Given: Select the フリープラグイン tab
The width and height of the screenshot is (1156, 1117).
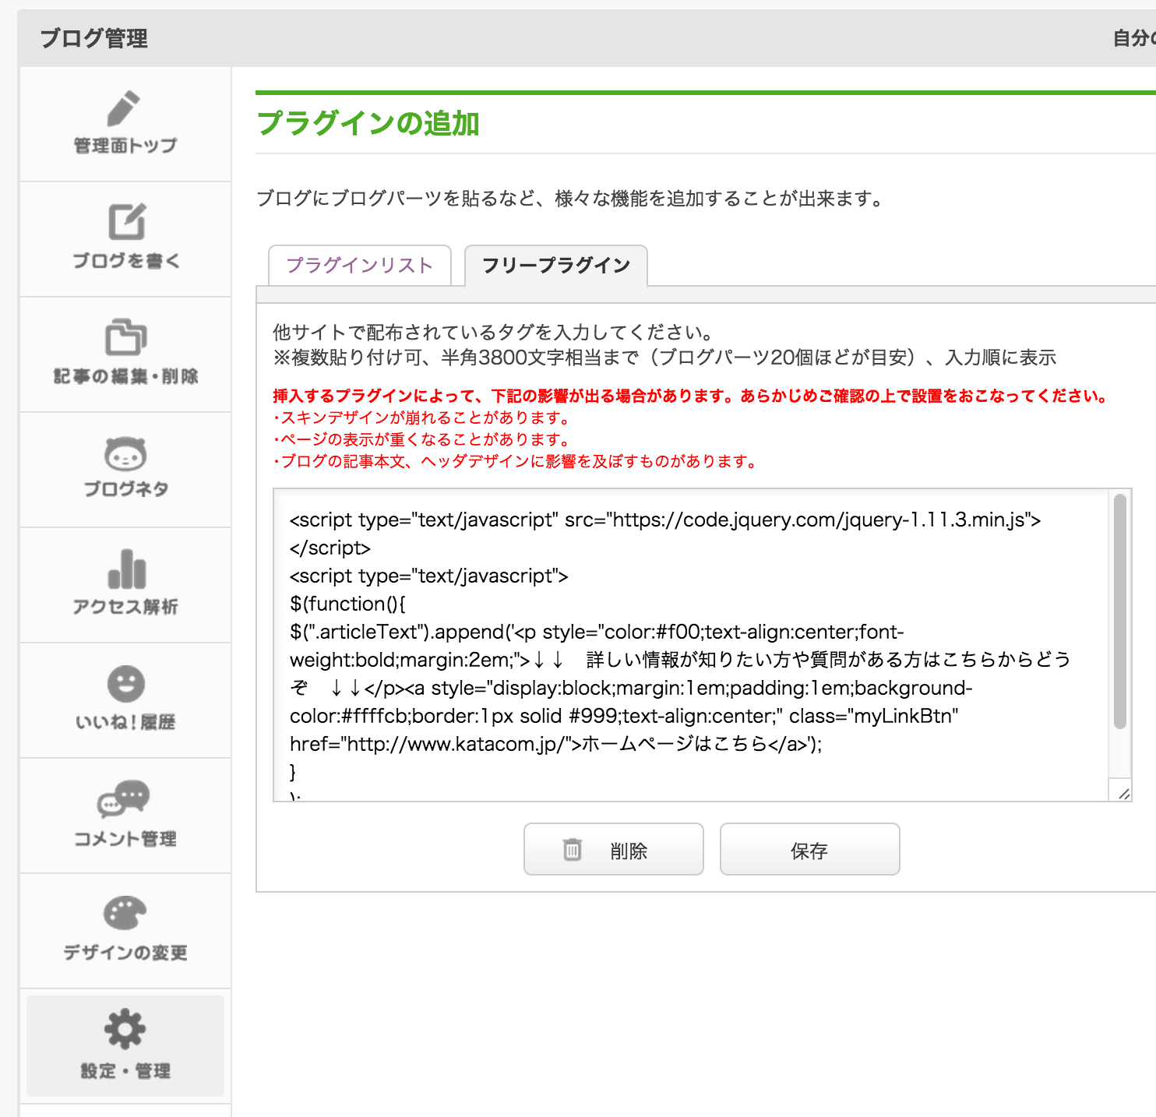Looking at the screenshot, I should [x=555, y=266].
